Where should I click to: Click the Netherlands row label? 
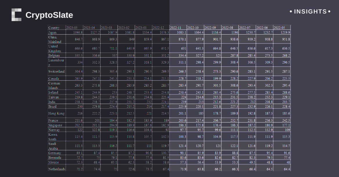(x=57, y=169)
